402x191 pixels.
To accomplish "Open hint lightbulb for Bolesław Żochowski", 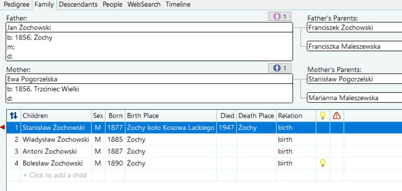I will (323, 163).
